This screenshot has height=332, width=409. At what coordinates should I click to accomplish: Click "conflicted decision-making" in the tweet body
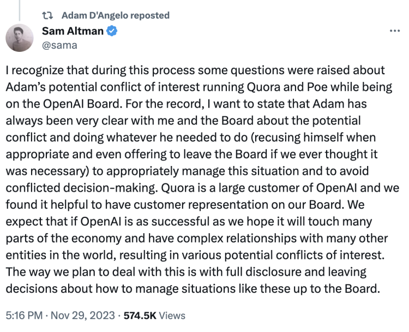[x=82, y=188]
